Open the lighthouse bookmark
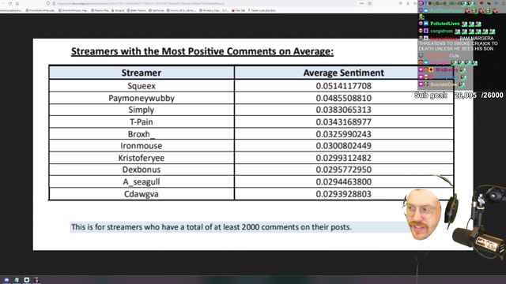This screenshot has width=506, height=284. click(157, 10)
